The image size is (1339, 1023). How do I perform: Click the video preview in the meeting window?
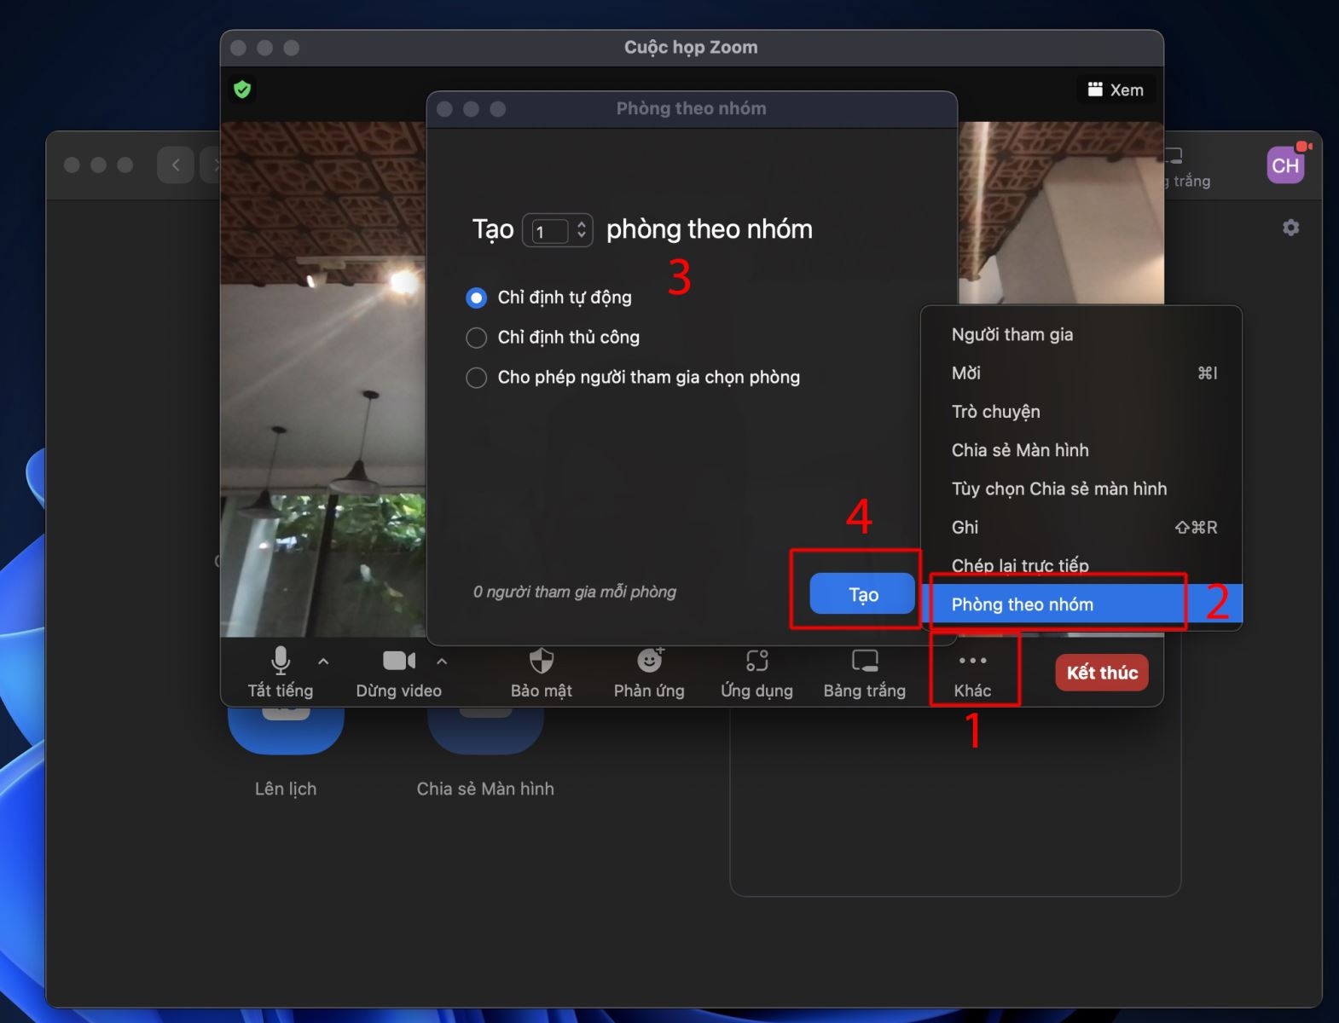click(x=323, y=379)
